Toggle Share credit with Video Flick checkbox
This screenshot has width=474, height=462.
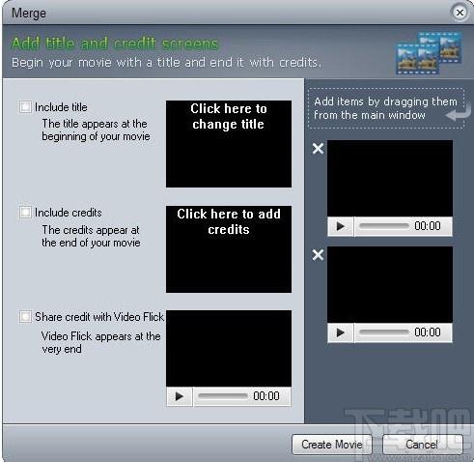[x=25, y=316]
